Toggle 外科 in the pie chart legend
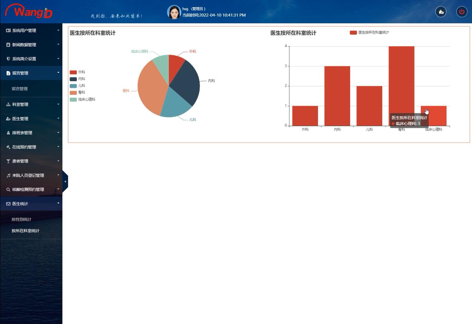This screenshot has width=472, height=324. (73, 72)
